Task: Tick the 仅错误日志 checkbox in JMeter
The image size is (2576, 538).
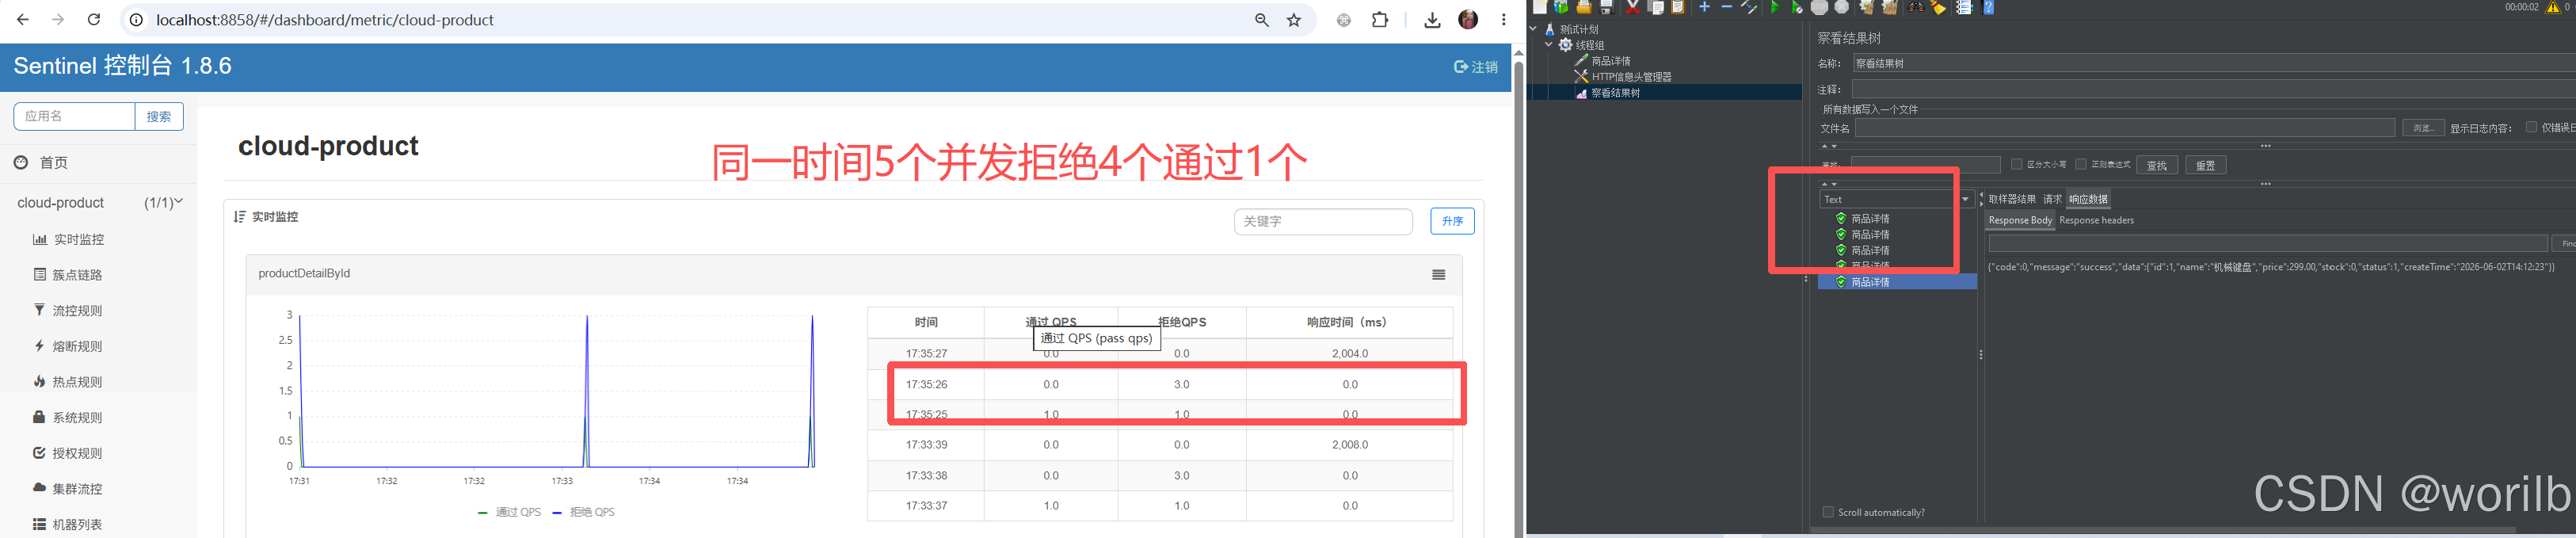Action: [x=2531, y=127]
